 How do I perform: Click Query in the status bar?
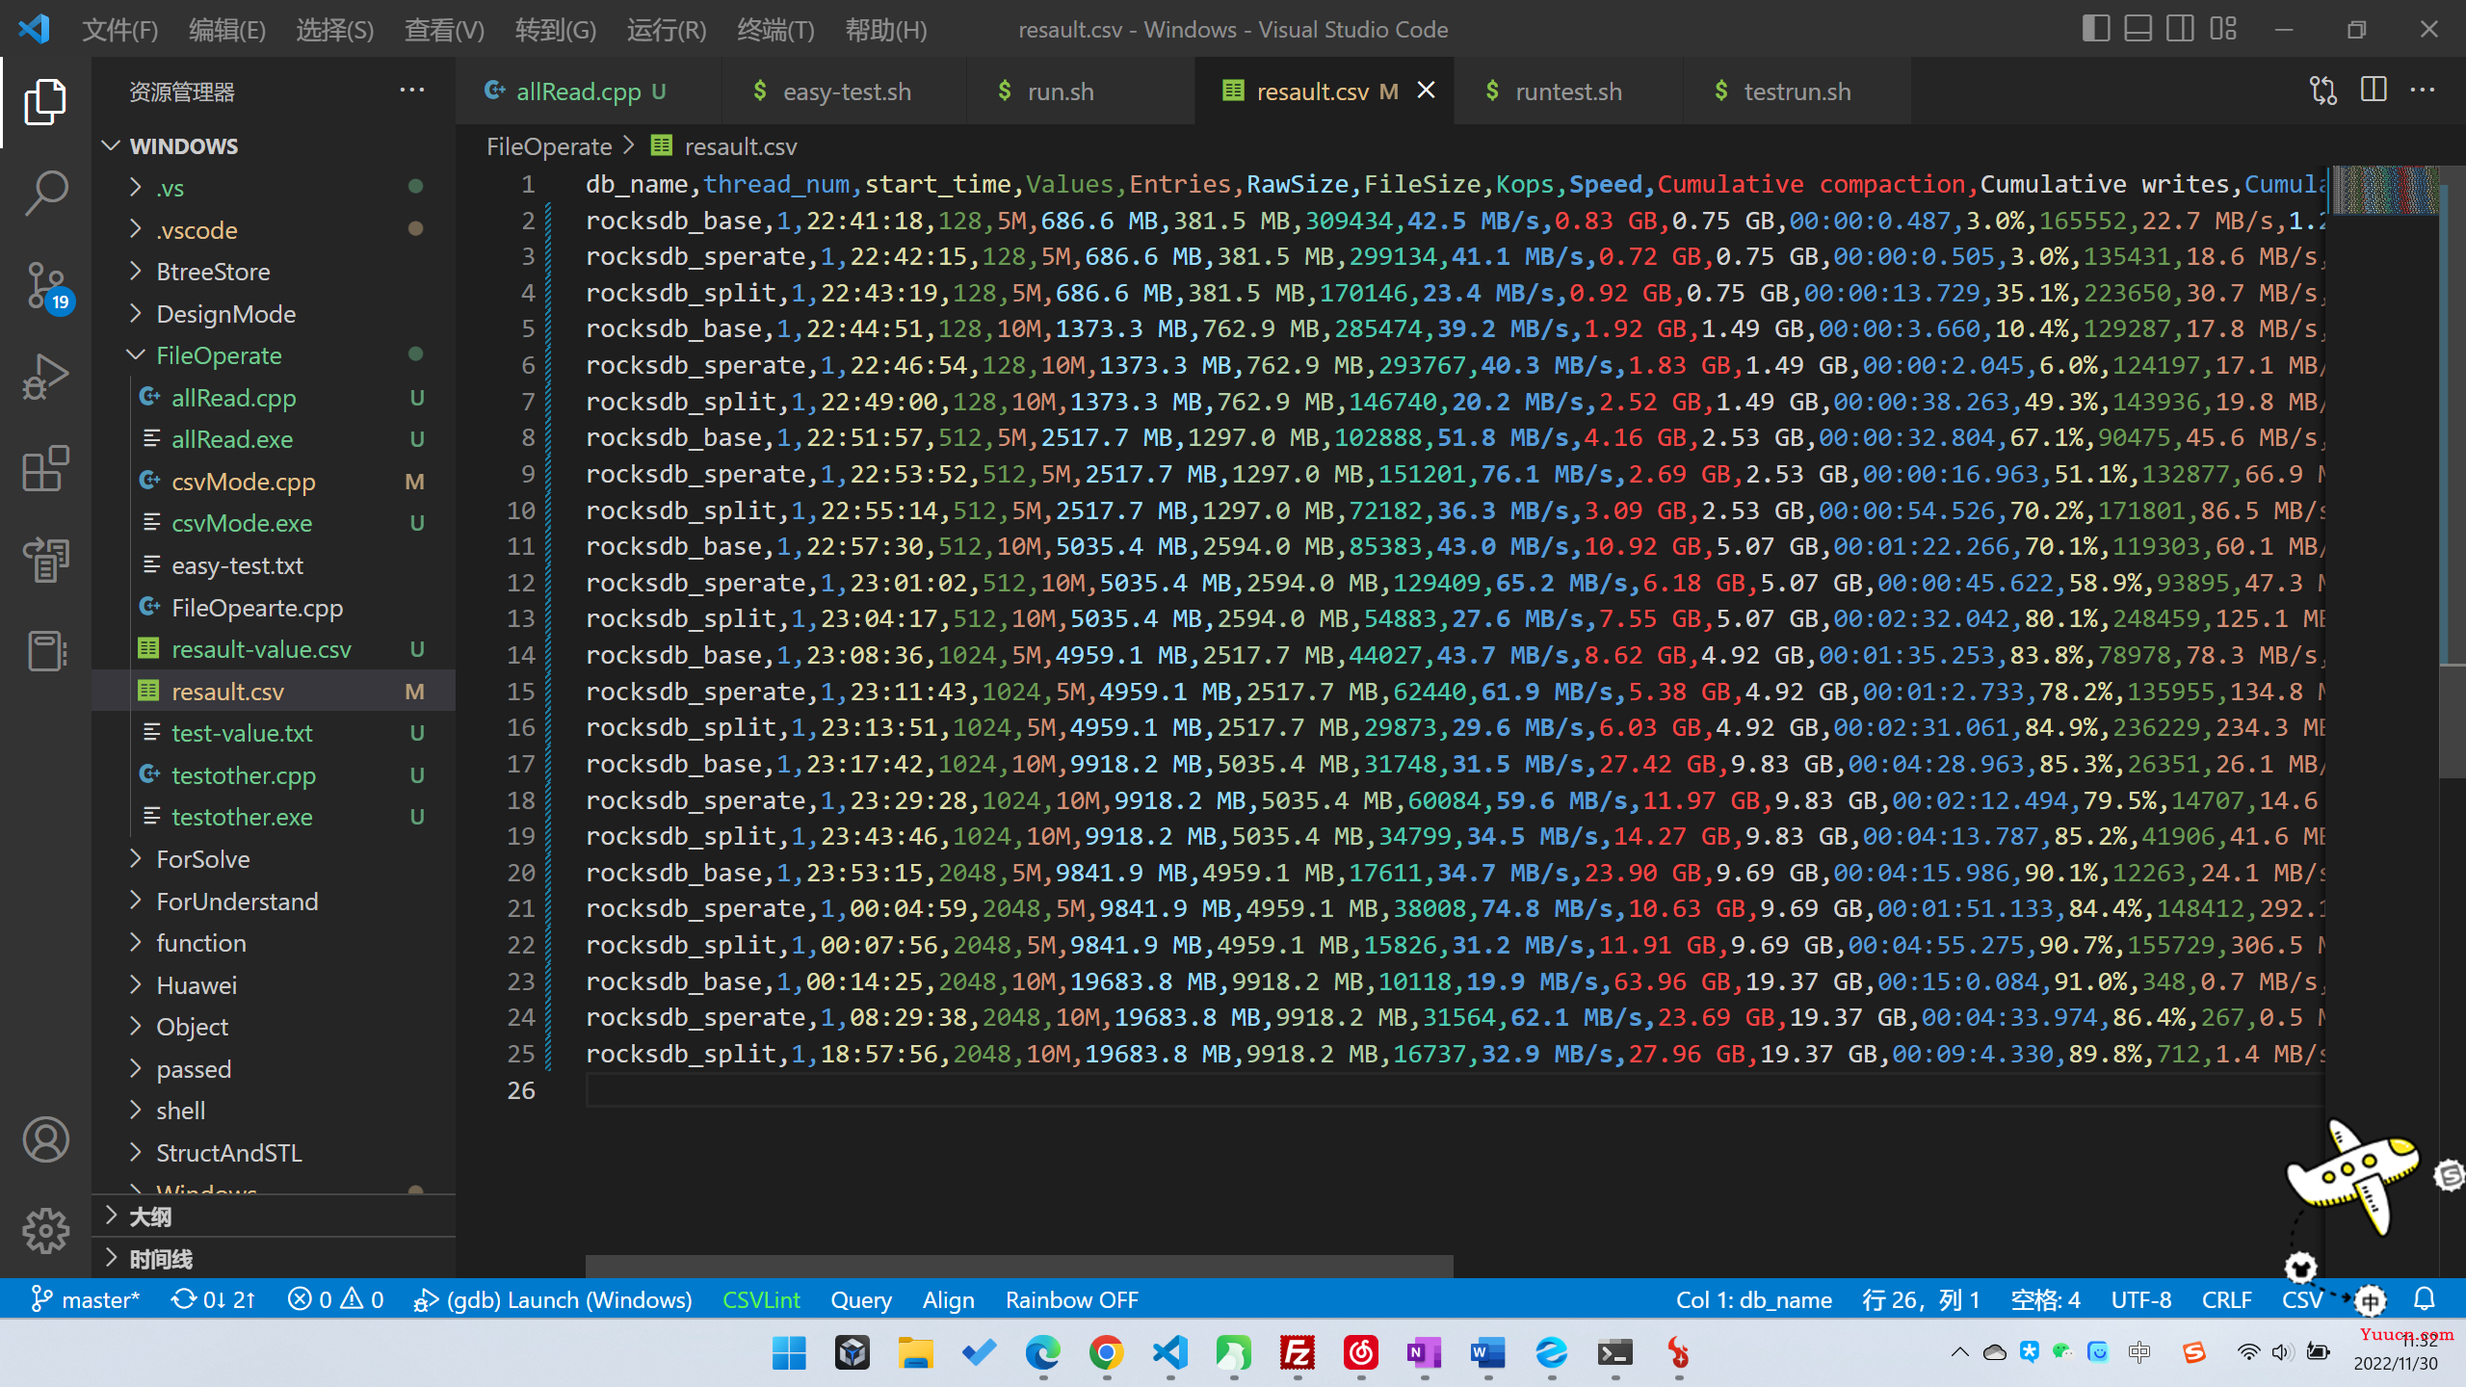tap(861, 1299)
